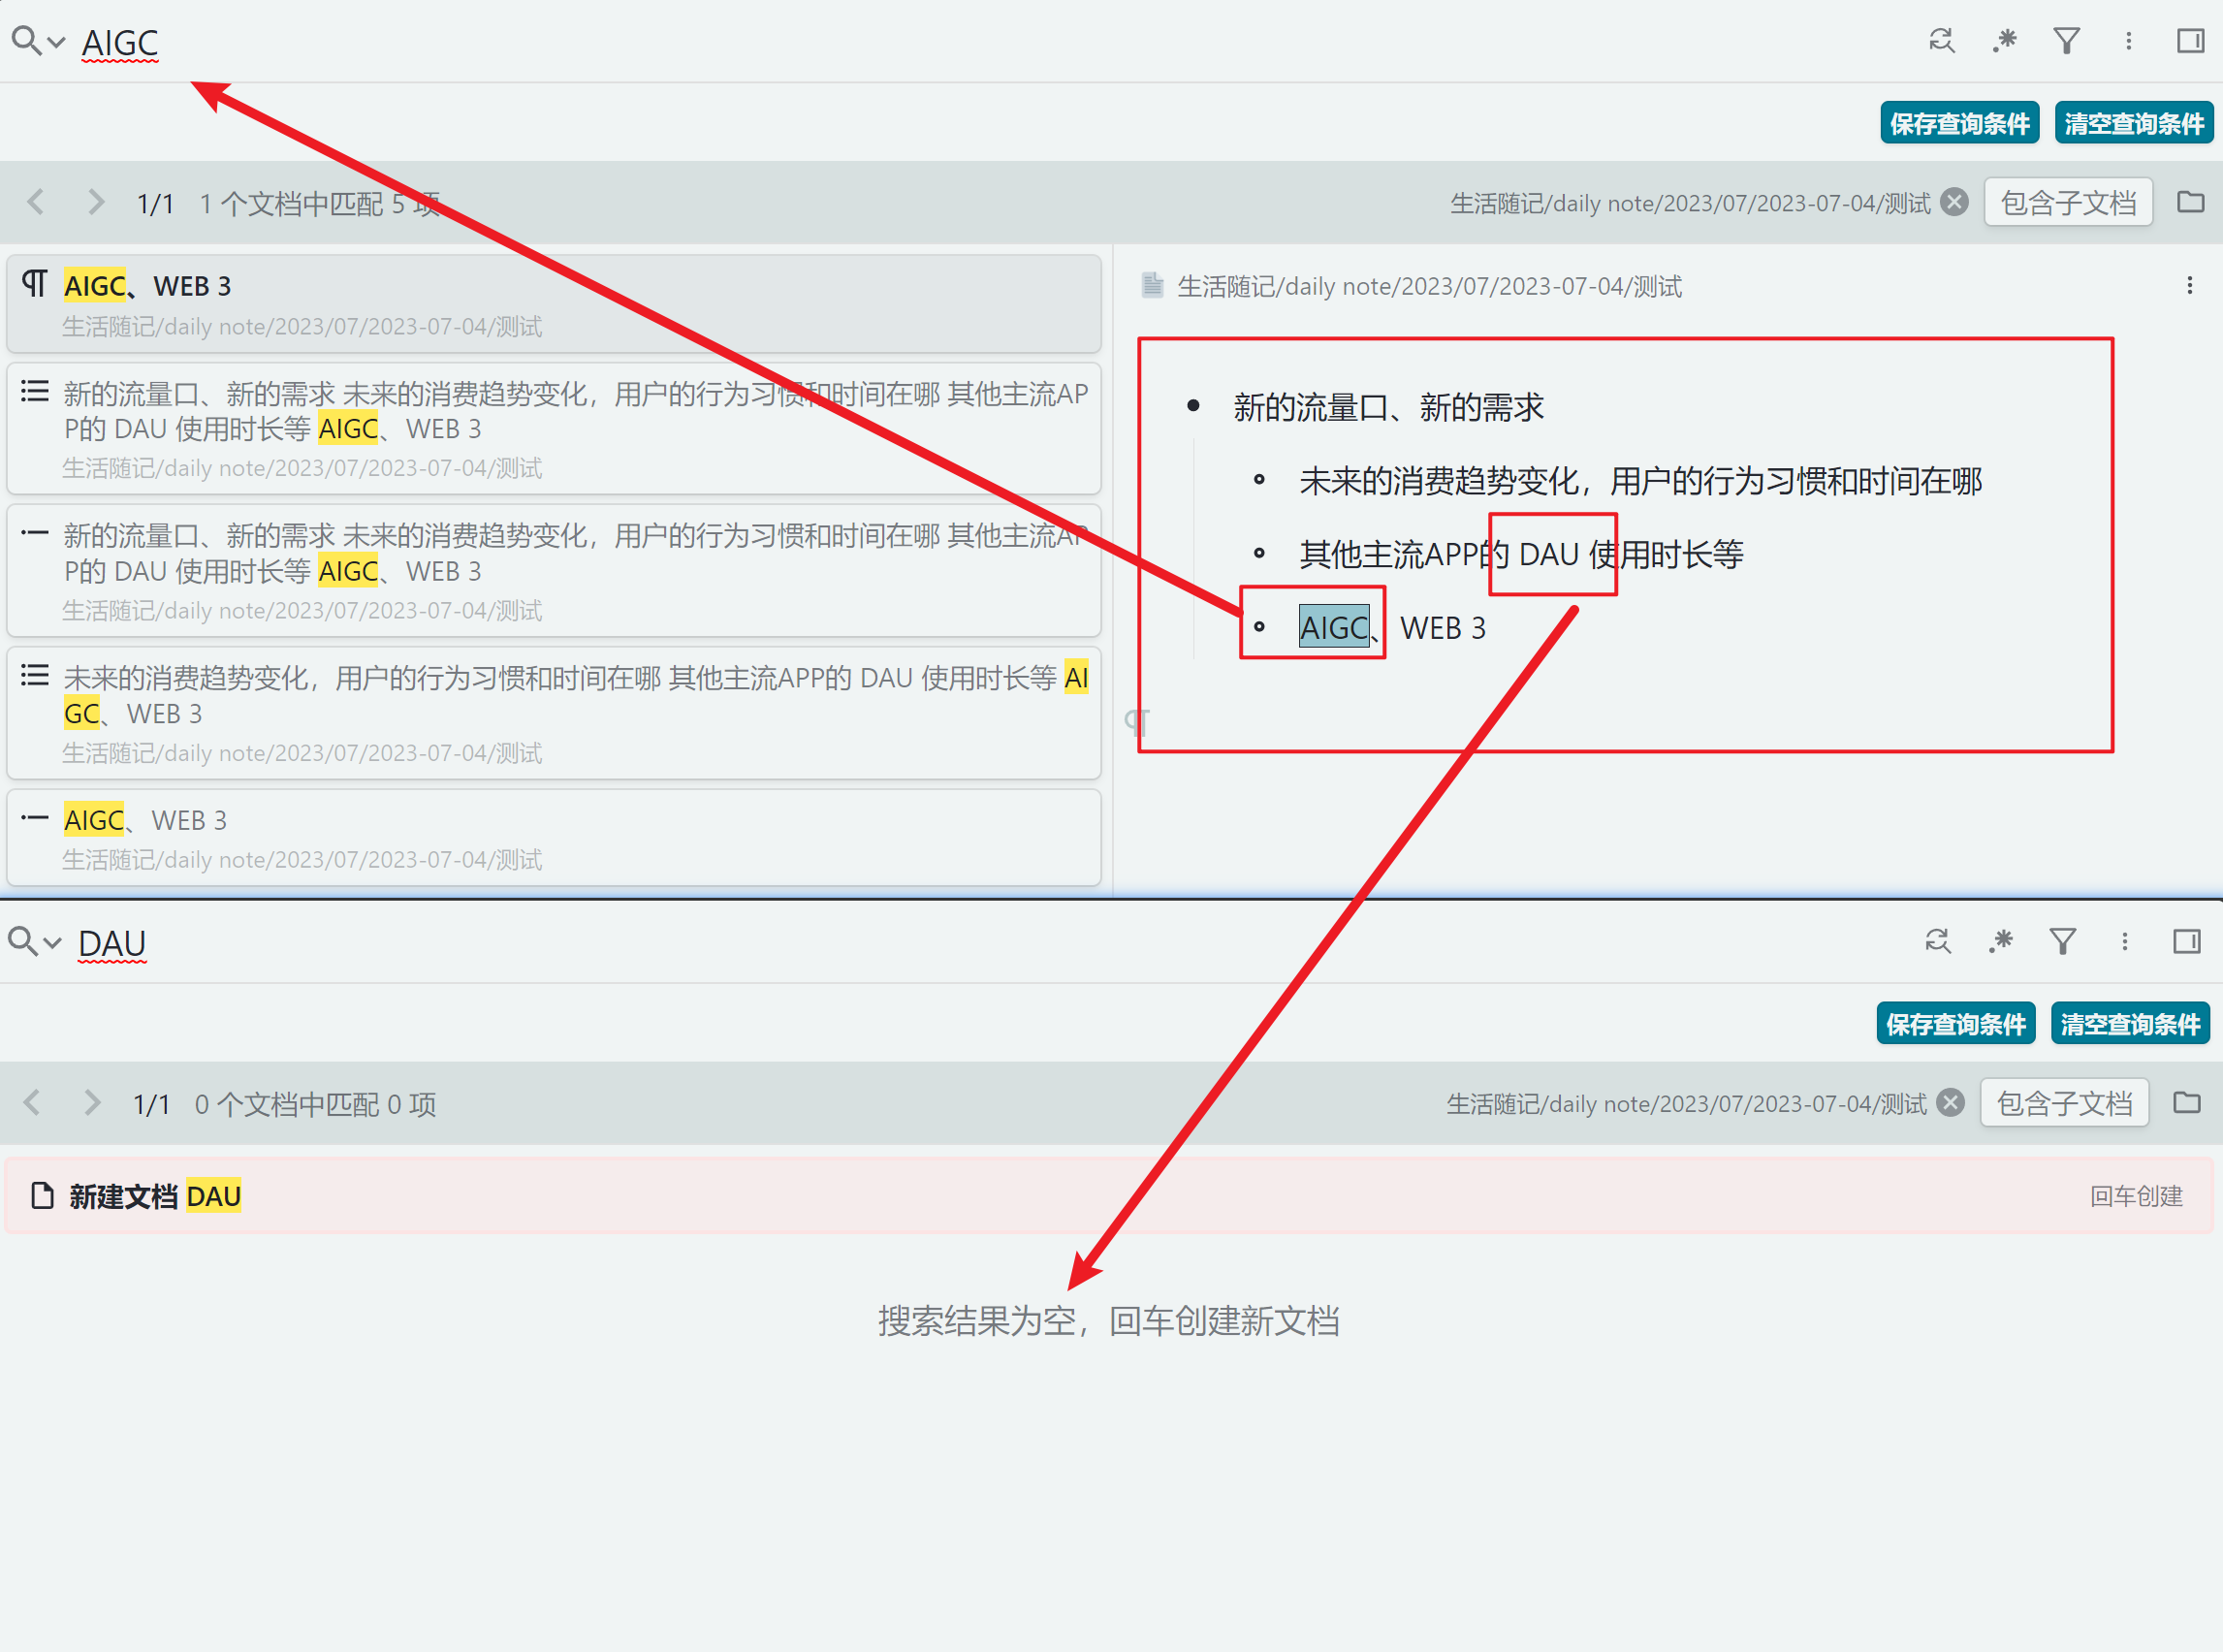Screen dimensions: 2223x1652
Task: Toggle 包含子文档 in DAU search panel
Action: tap(2063, 1103)
